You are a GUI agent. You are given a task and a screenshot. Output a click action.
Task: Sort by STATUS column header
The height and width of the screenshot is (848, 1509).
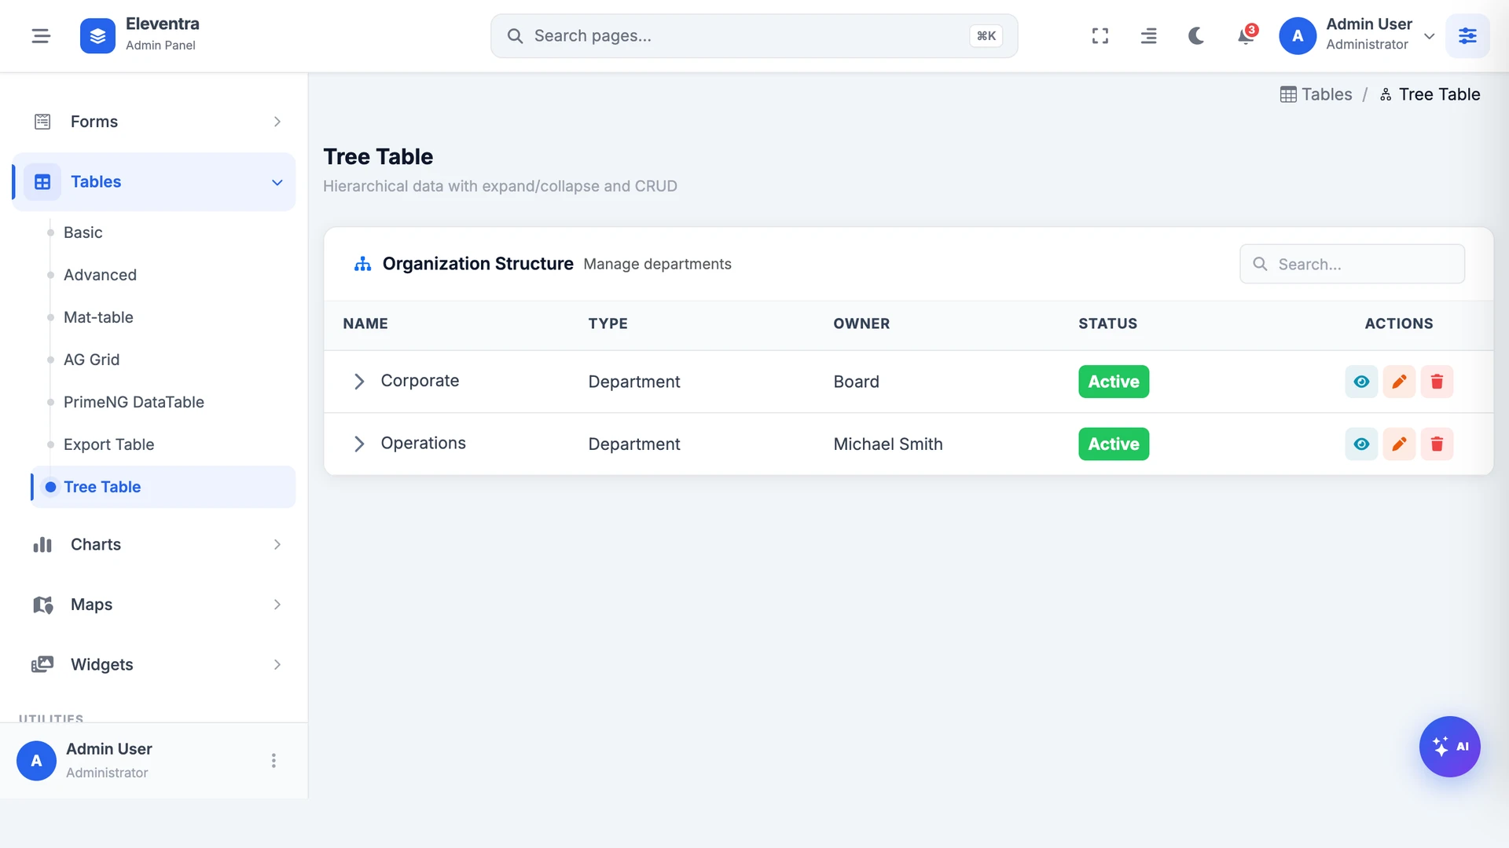(1107, 323)
